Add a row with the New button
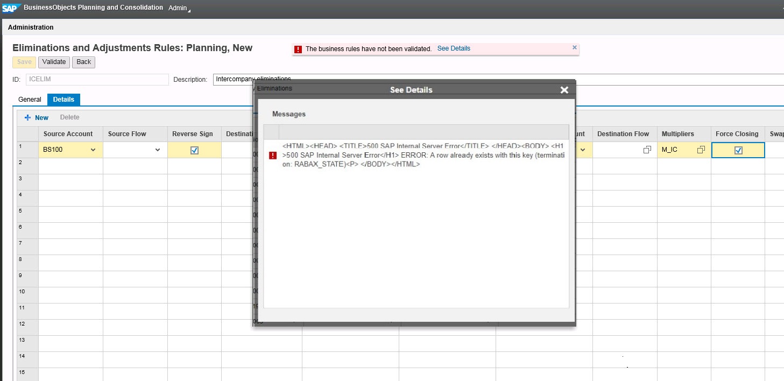Image resolution: width=784 pixels, height=381 pixels. [x=37, y=117]
